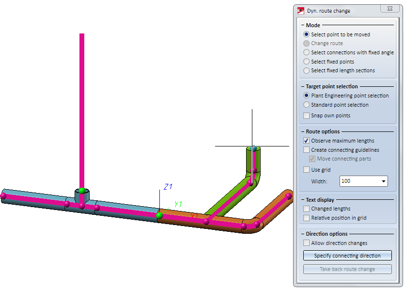Enable Snap own points checkbox

click(306, 115)
